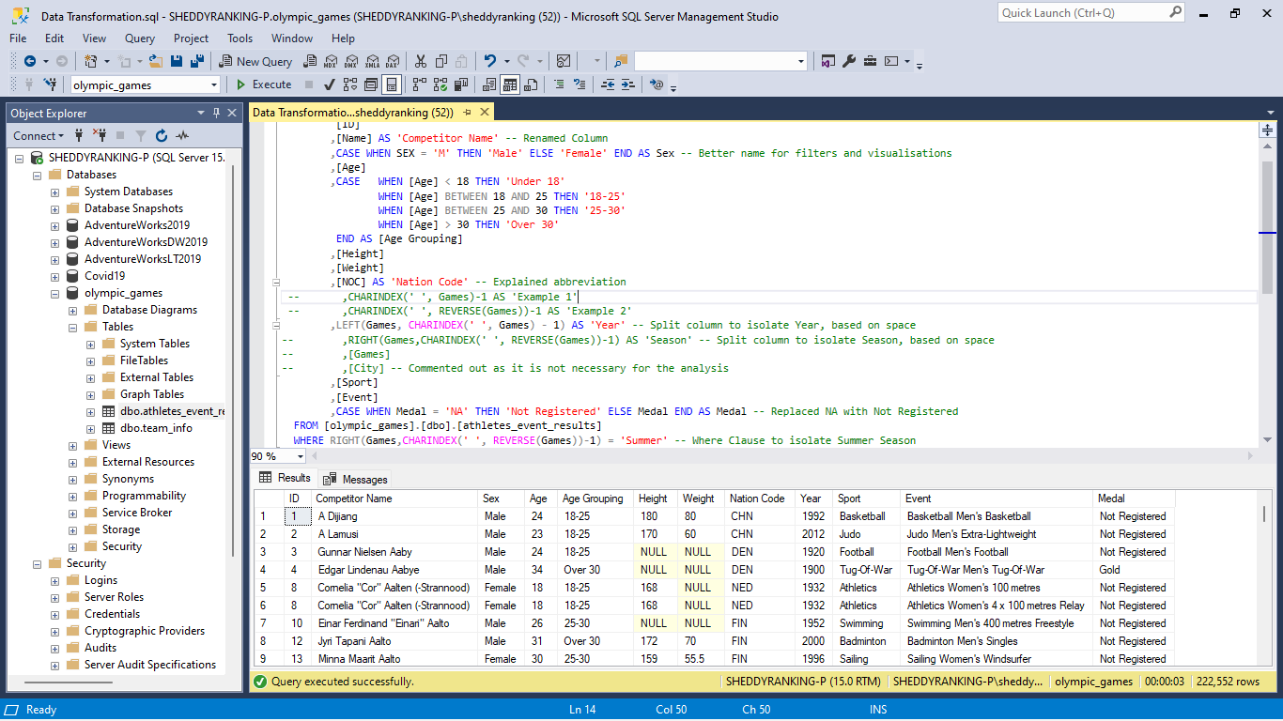Collapse the olympic_games database node
The height and width of the screenshot is (721, 1283).
click(55, 292)
